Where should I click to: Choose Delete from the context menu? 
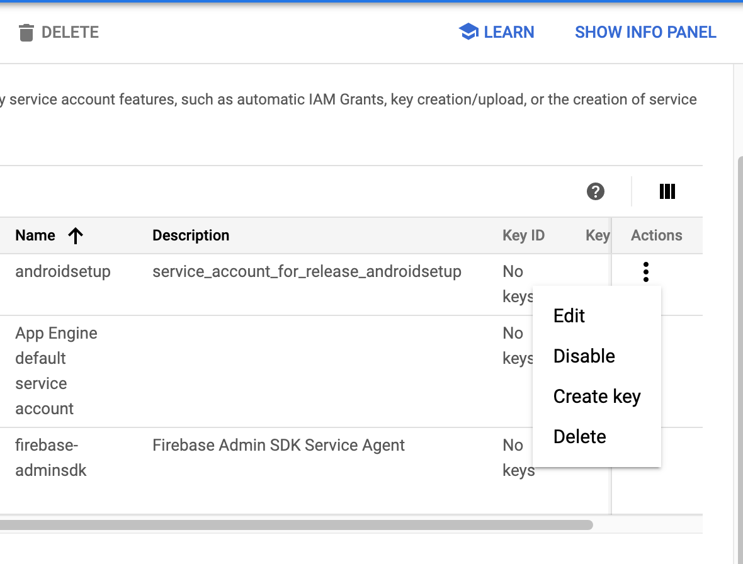pos(579,437)
